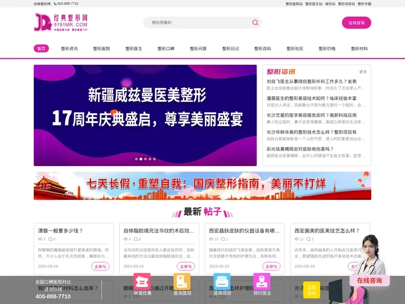Screen dimensions: 405x304
Task: Open post 自体脂肪填充法令纹的术后效
Action: 159,231
